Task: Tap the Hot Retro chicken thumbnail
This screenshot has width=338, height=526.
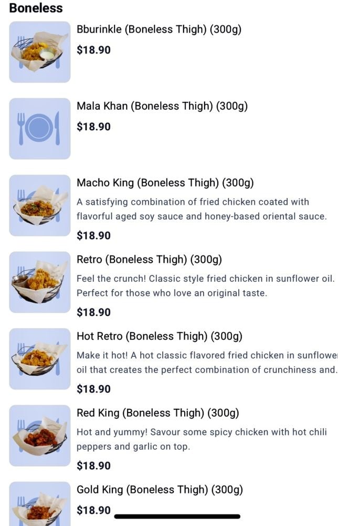Action: pos(40,359)
